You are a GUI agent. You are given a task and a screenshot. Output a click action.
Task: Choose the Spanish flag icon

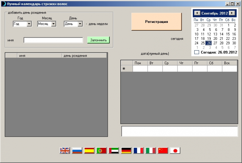point(89,150)
